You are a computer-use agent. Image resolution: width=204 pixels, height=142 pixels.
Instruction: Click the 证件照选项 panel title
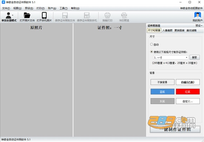point(154,26)
